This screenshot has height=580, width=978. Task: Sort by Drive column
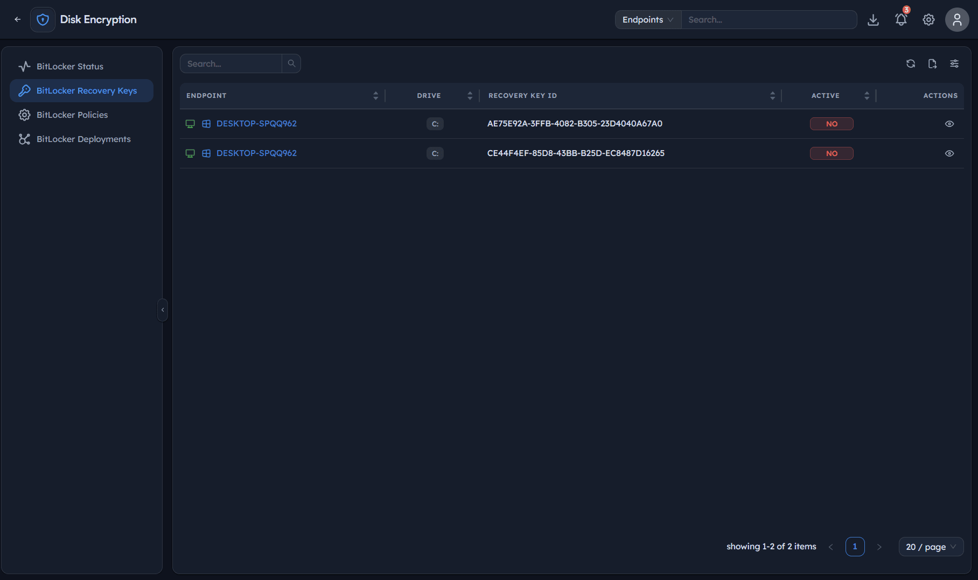pyautogui.click(x=470, y=96)
